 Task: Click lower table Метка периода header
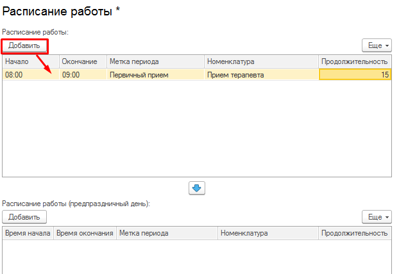(166, 233)
